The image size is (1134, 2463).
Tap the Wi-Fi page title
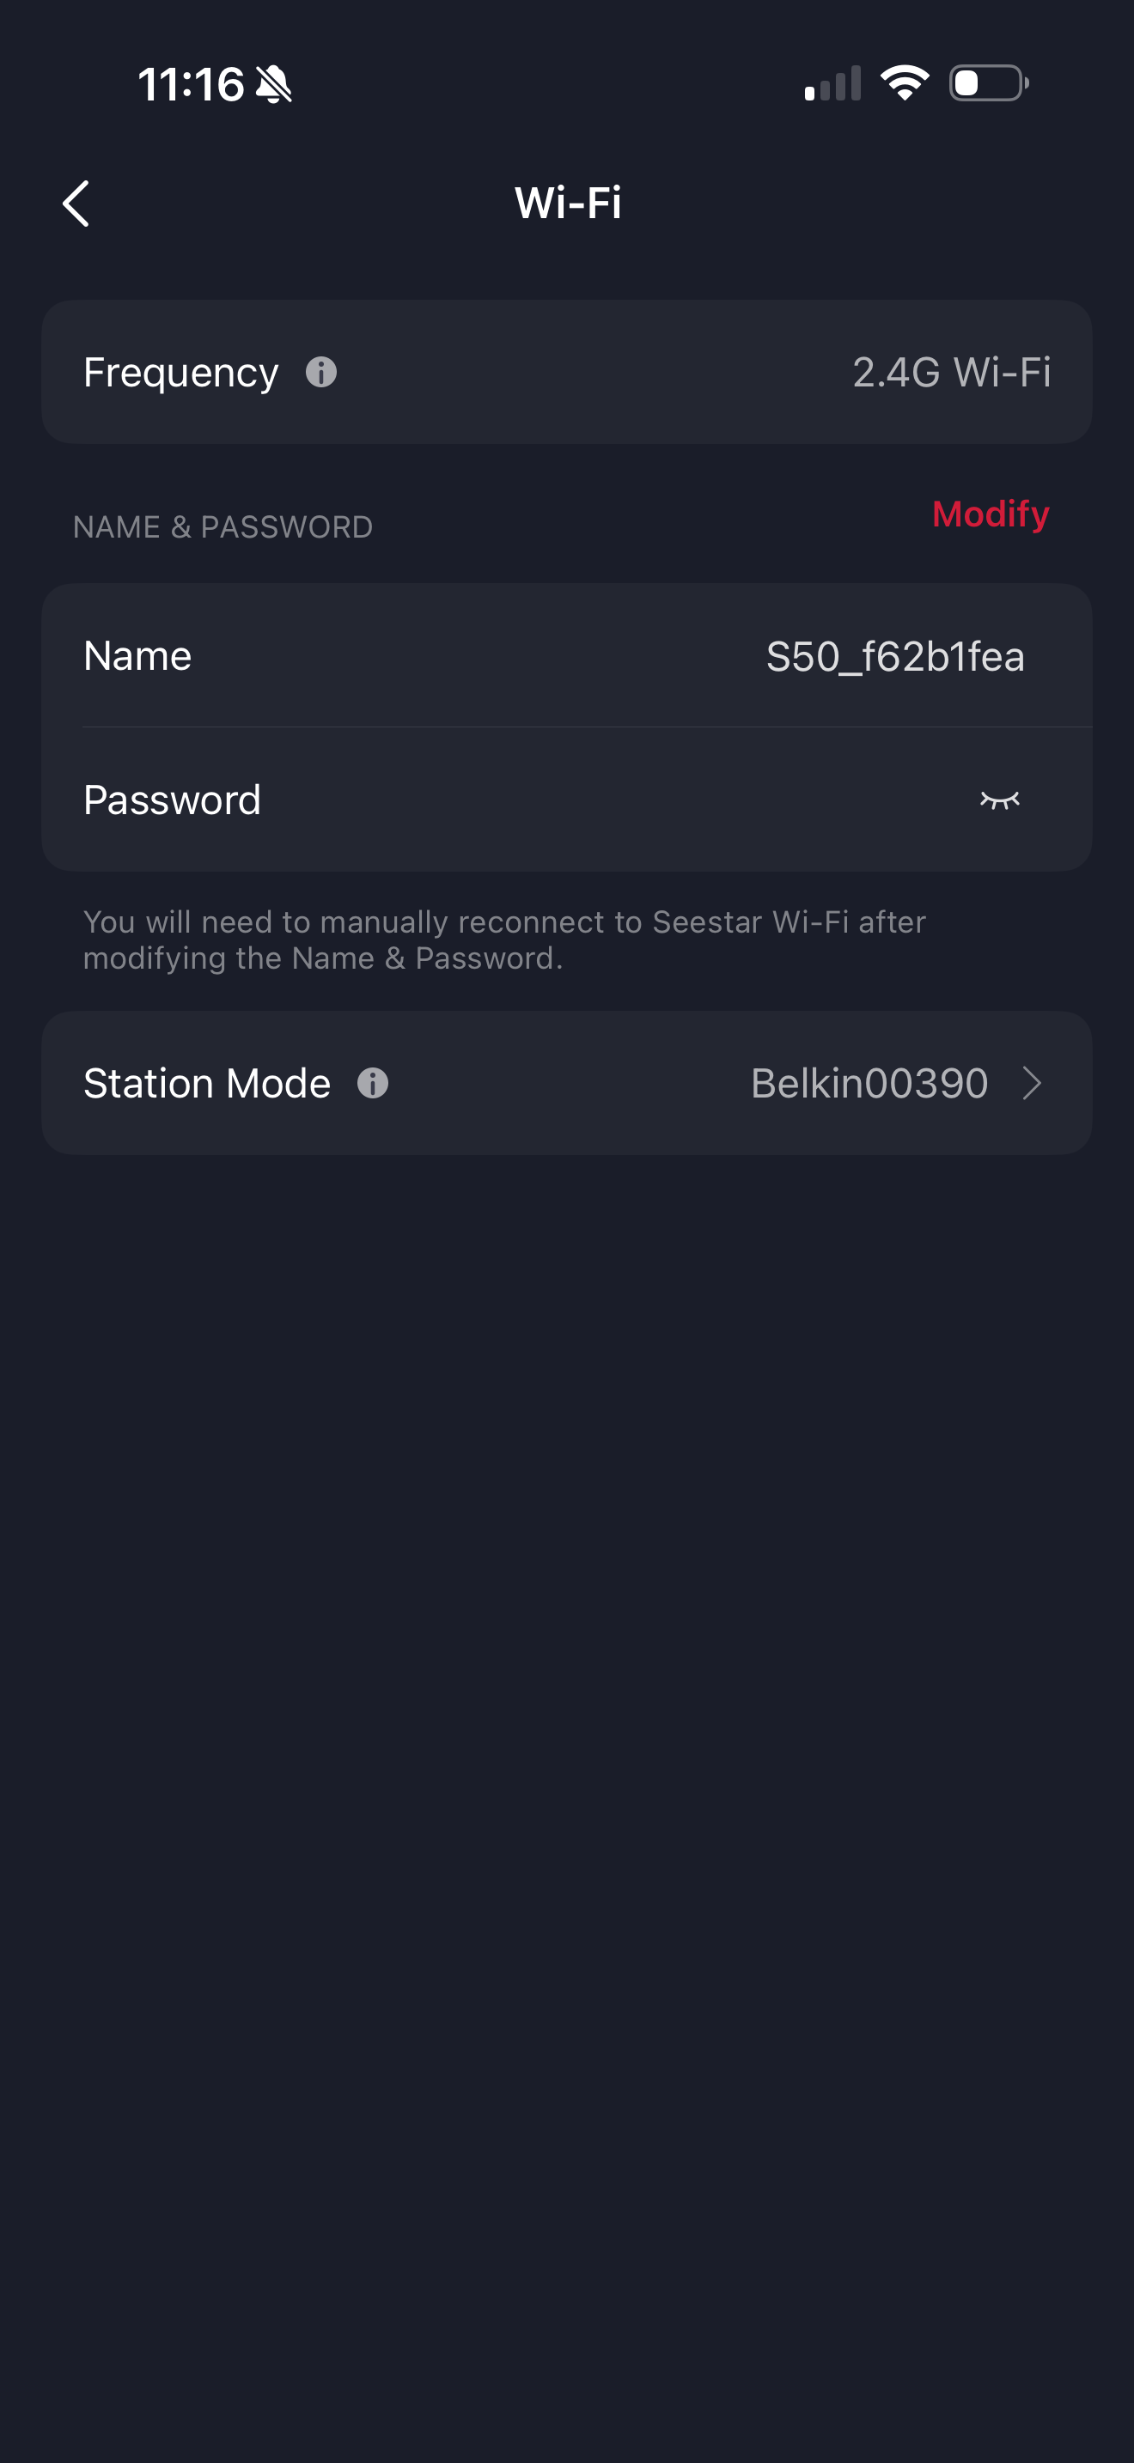(568, 203)
